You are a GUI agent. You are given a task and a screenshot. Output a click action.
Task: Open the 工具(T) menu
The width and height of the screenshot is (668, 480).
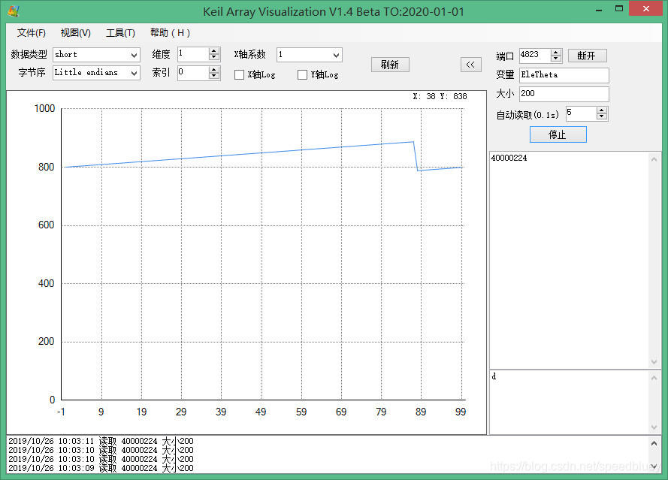click(x=120, y=33)
